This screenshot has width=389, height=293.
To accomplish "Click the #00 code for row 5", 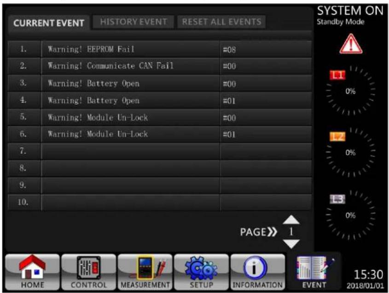I will click(x=229, y=118).
